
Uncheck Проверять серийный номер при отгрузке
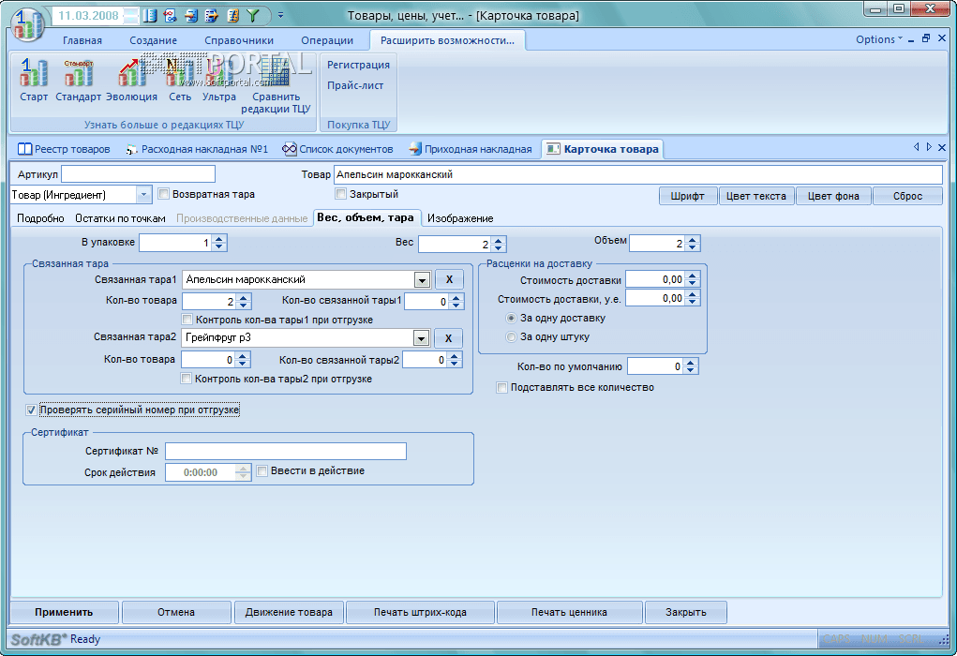click(31, 410)
